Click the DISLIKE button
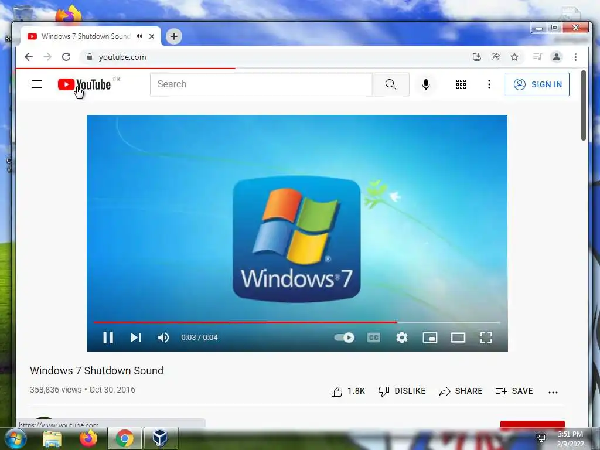 pyautogui.click(x=402, y=391)
